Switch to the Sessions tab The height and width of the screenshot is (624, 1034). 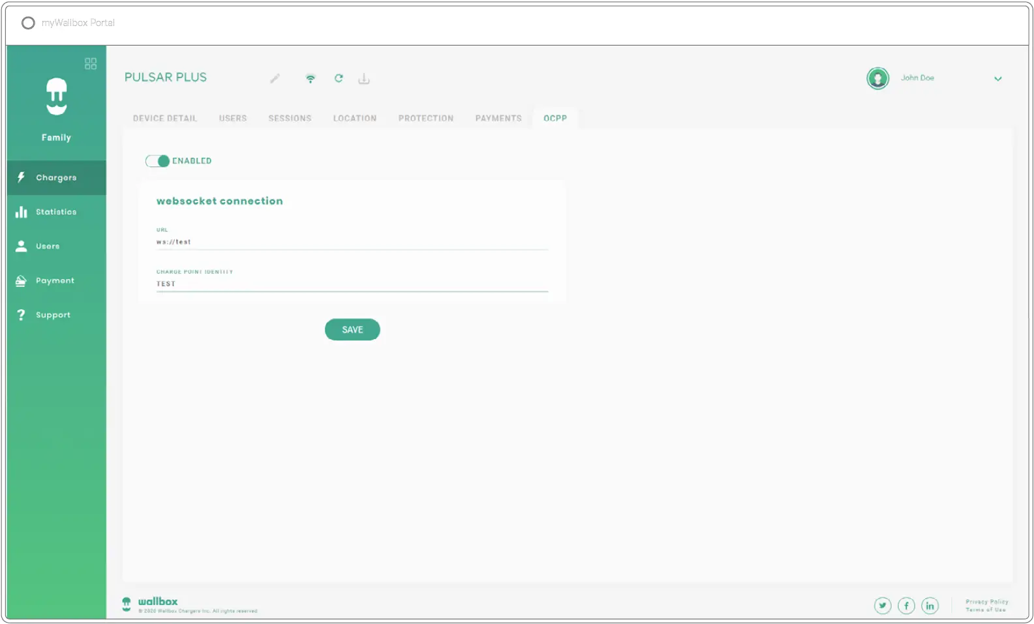coord(290,118)
